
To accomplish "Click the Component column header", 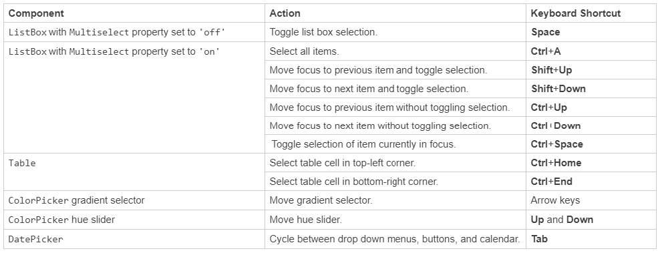I will [134, 13].
